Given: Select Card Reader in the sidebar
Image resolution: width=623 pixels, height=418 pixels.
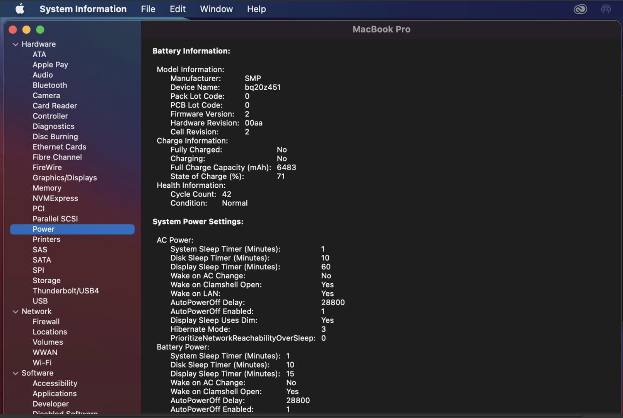Looking at the screenshot, I should [x=55, y=106].
